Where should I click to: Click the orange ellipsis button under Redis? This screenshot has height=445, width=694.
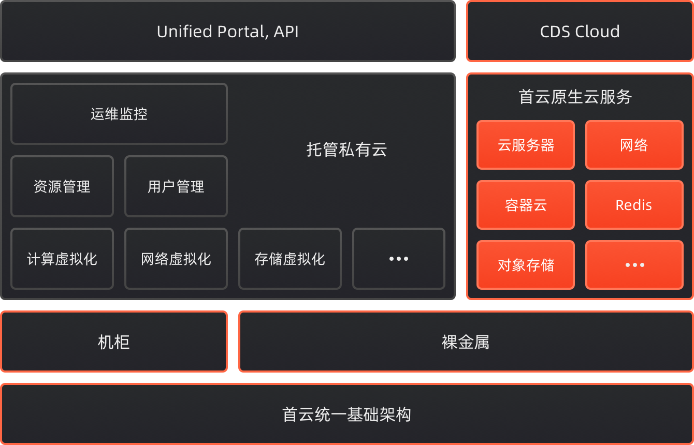634,265
